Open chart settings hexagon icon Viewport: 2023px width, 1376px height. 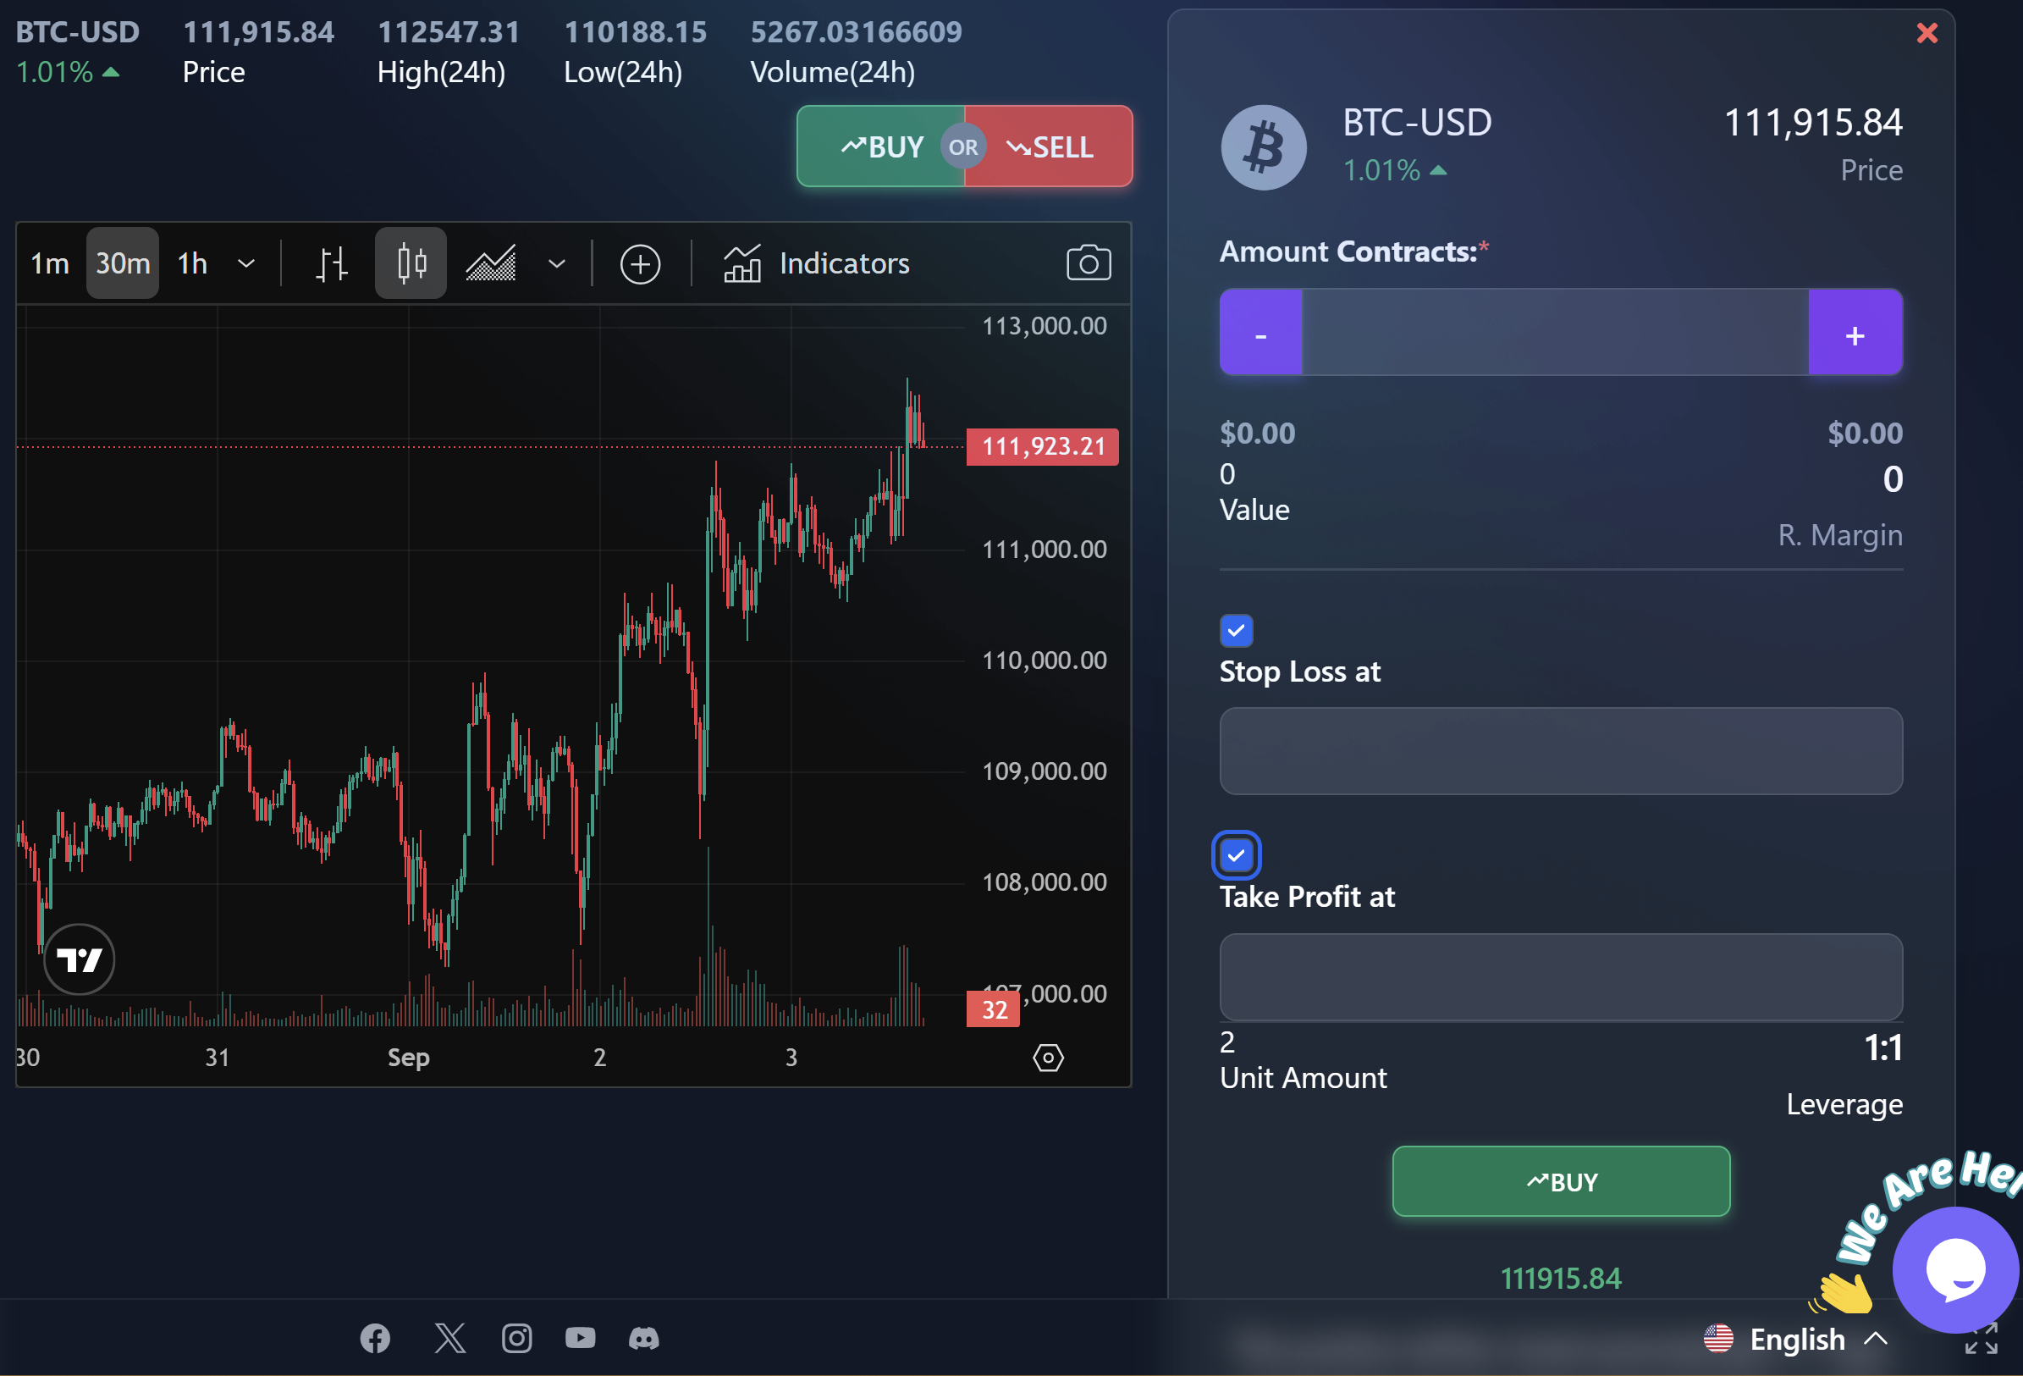(x=1048, y=1058)
